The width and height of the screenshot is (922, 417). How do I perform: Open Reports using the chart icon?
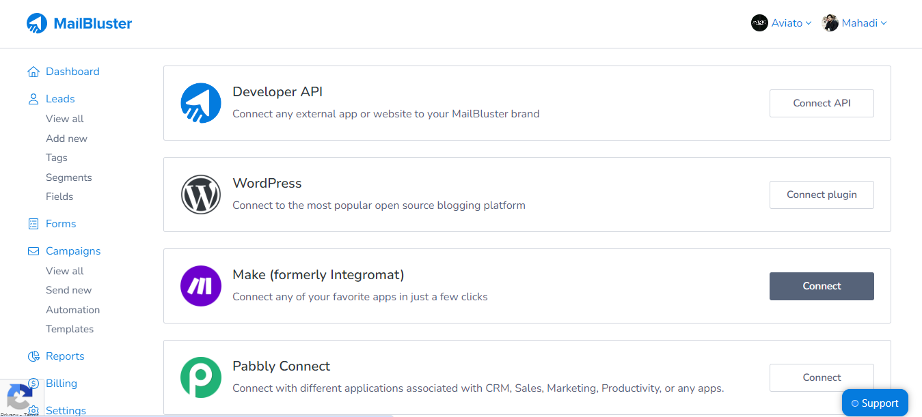coord(33,356)
